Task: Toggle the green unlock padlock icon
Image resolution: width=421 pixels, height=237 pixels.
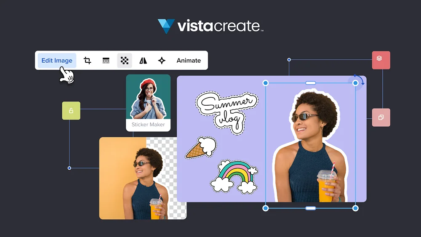Action: (71, 111)
